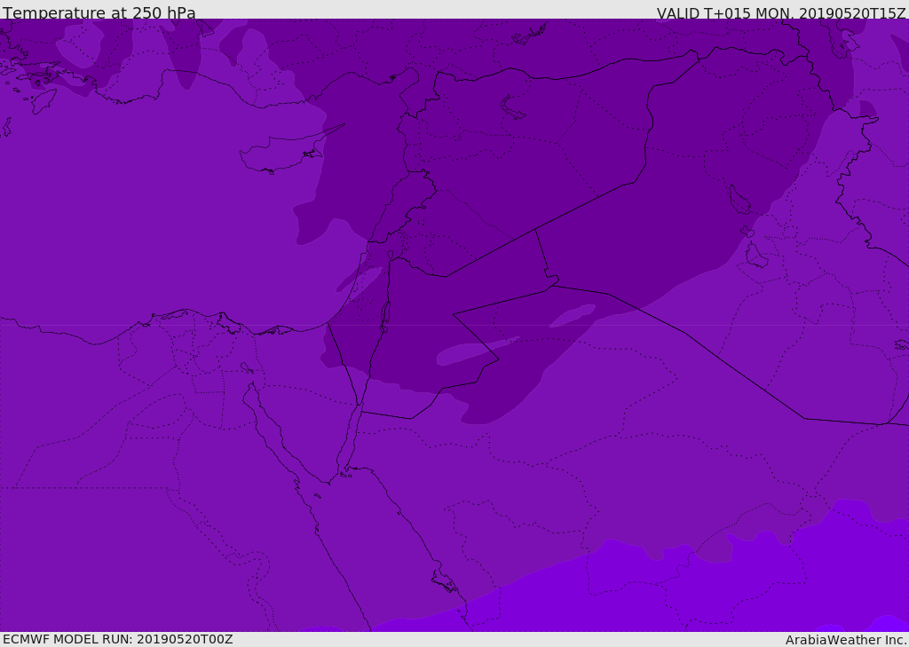Click the 'VALID T+015 MON. 20190520T15Z' label

pos(781,13)
